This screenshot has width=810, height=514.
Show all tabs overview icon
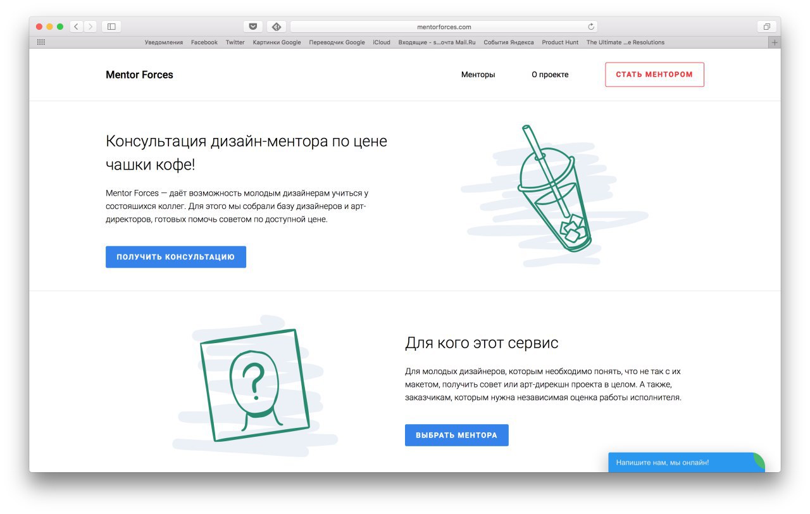(x=766, y=27)
